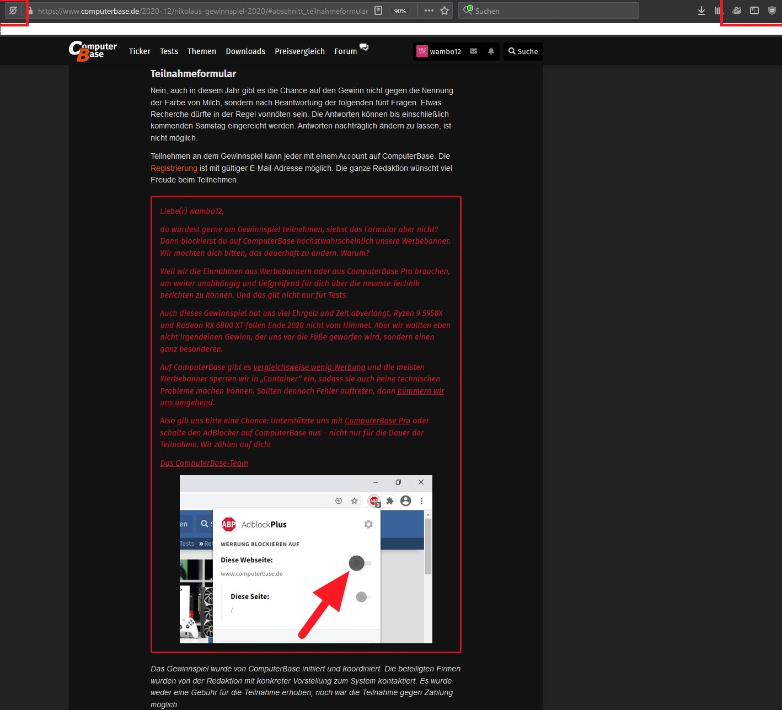Screen dimensions: 782x710
Task: Bookmark the page with the star
Action: (x=444, y=10)
